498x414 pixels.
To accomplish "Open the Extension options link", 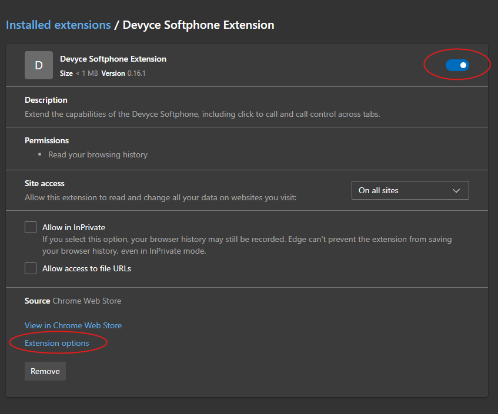I will 57,344.
